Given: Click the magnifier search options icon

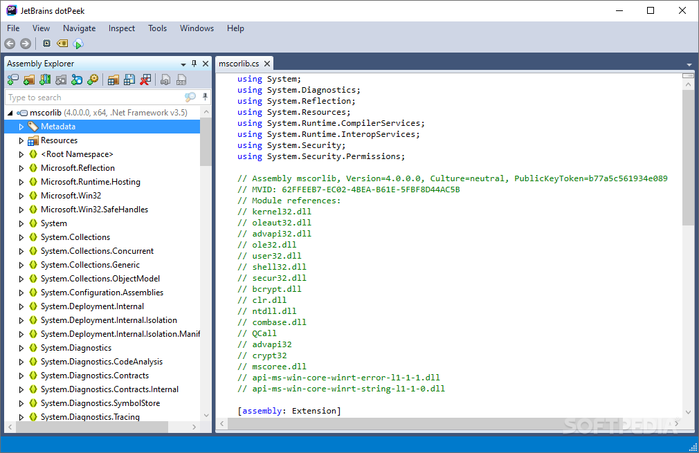Looking at the screenshot, I should pos(190,97).
